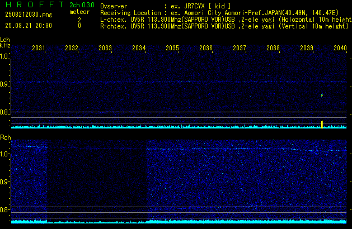Click the 2035 time marker
Viewport: 352px width, 229px height.
[x=172, y=48]
